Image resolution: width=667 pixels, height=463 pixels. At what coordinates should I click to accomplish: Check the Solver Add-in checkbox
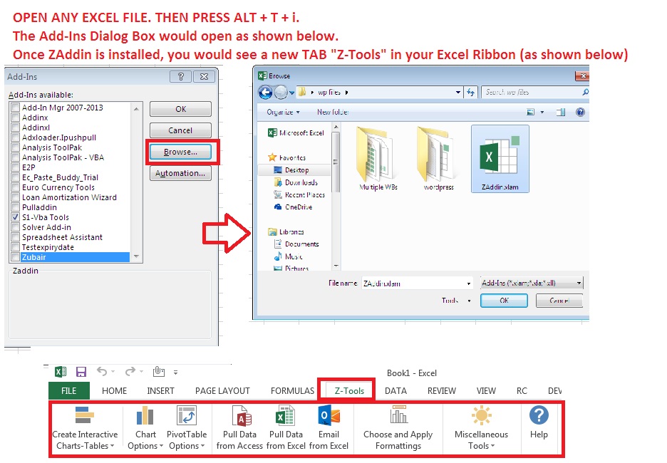[x=15, y=227]
